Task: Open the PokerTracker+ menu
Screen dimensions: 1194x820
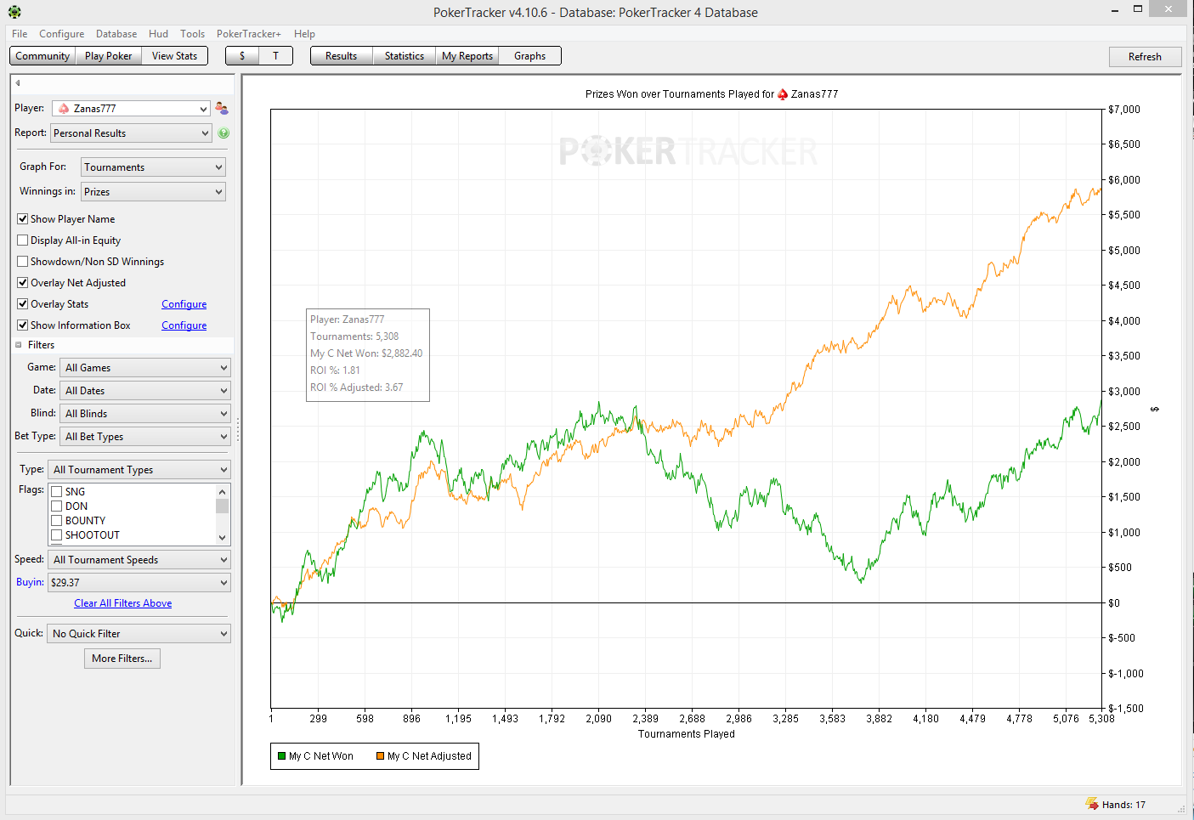Action: point(248,34)
